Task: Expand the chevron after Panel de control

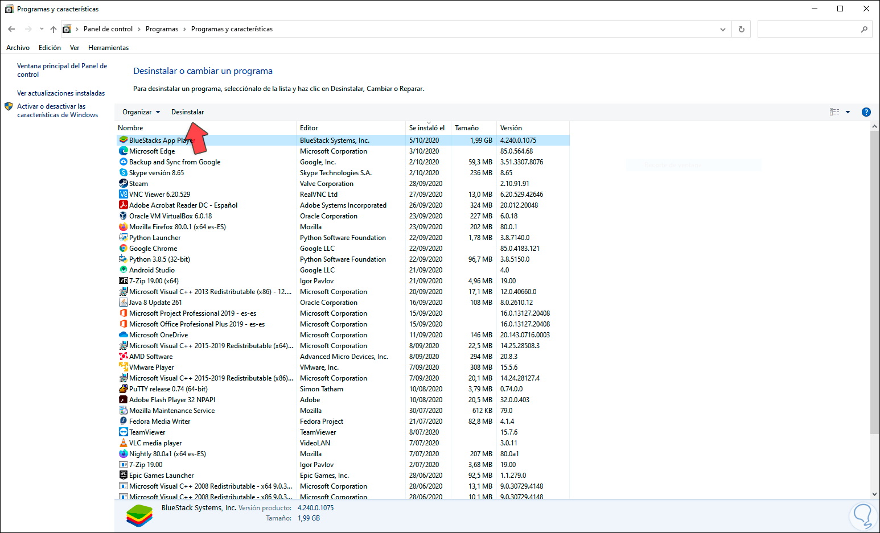Action: (139, 29)
